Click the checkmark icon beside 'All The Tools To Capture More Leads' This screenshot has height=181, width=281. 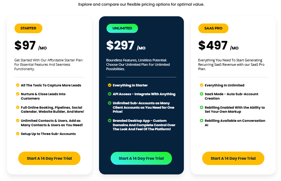click(x=18, y=85)
